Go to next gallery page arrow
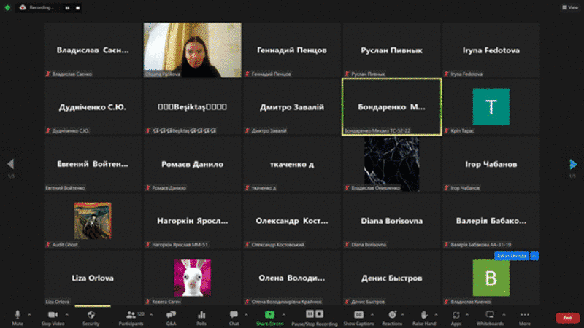 click(573, 164)
